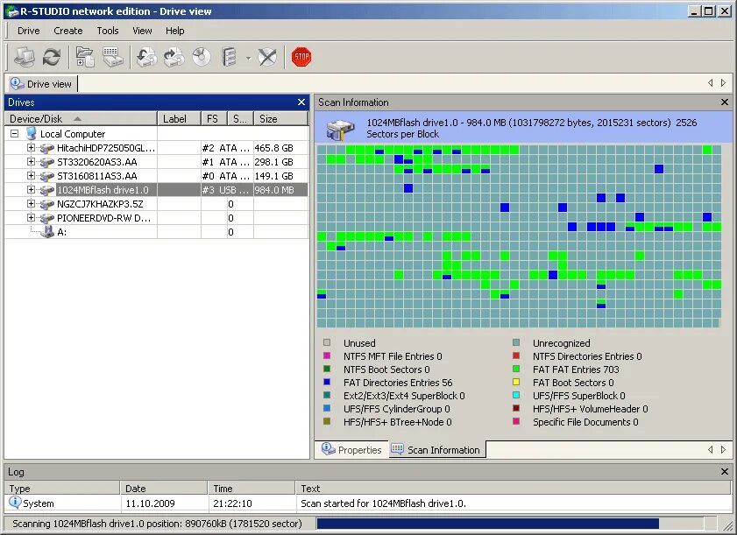
Task: Close the Log panel
Action: coord(725,472)
